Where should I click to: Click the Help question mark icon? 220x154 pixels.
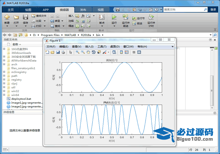pos(156,10)
